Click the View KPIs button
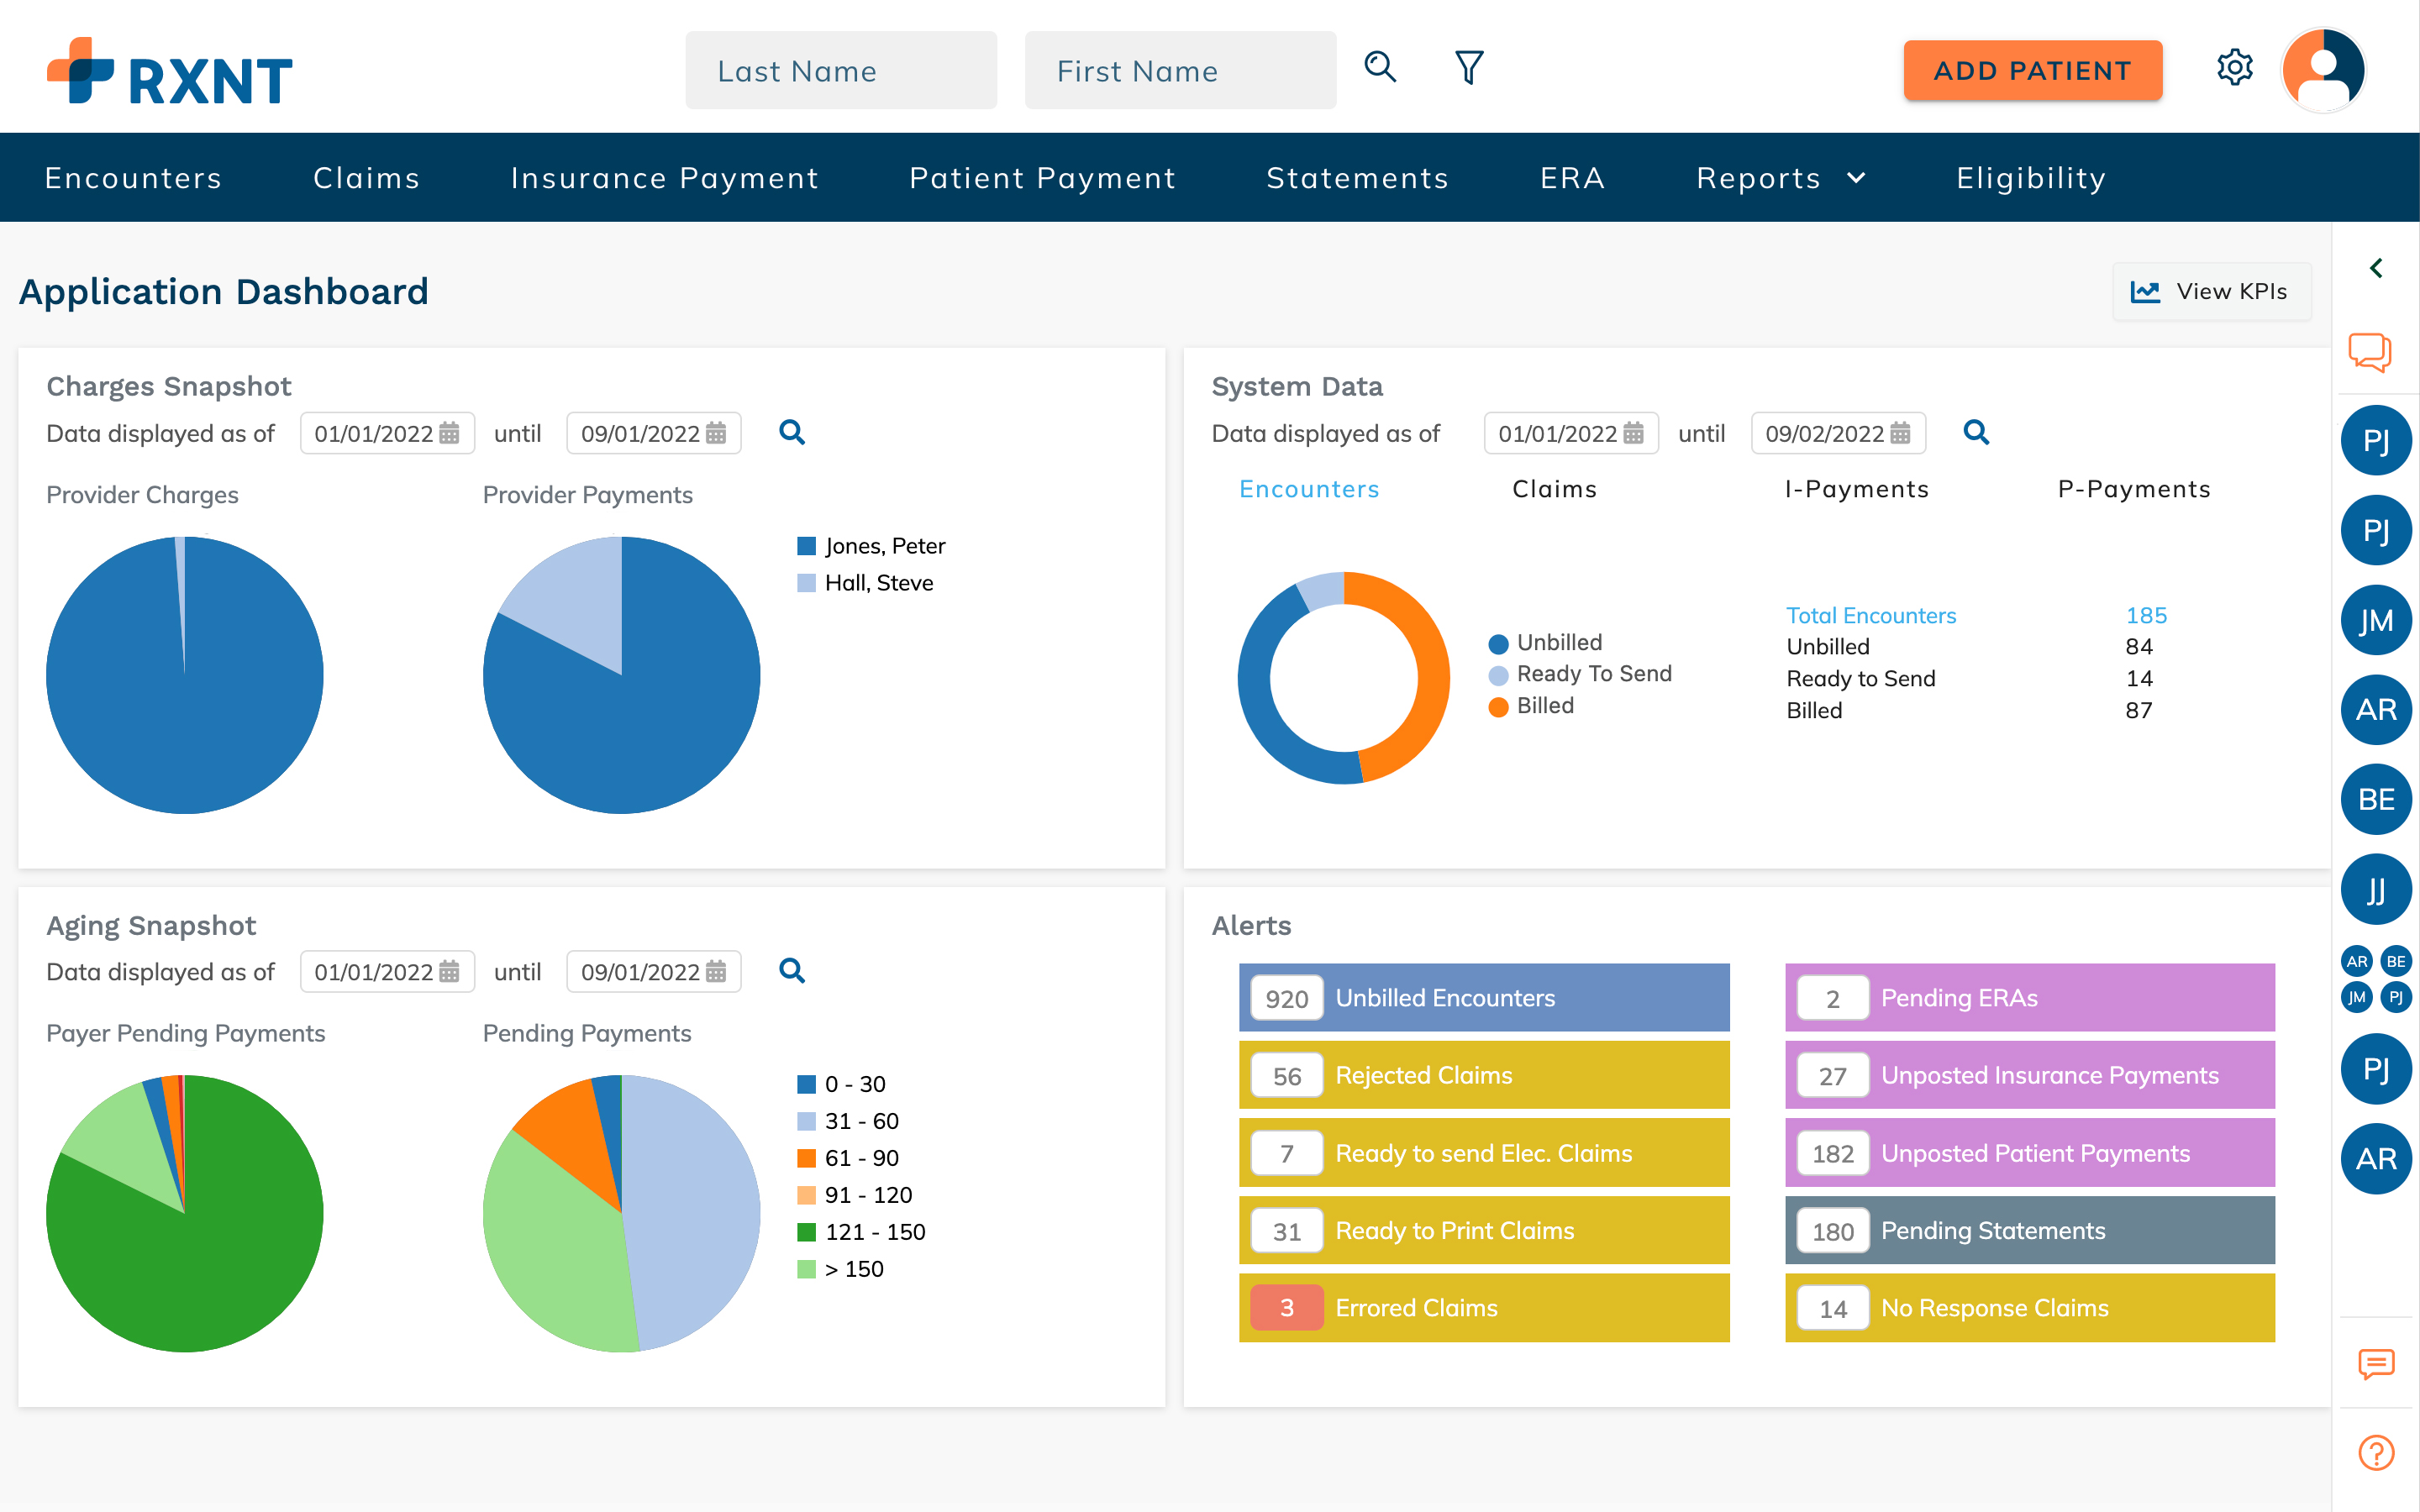 (x=2211, y=291)
